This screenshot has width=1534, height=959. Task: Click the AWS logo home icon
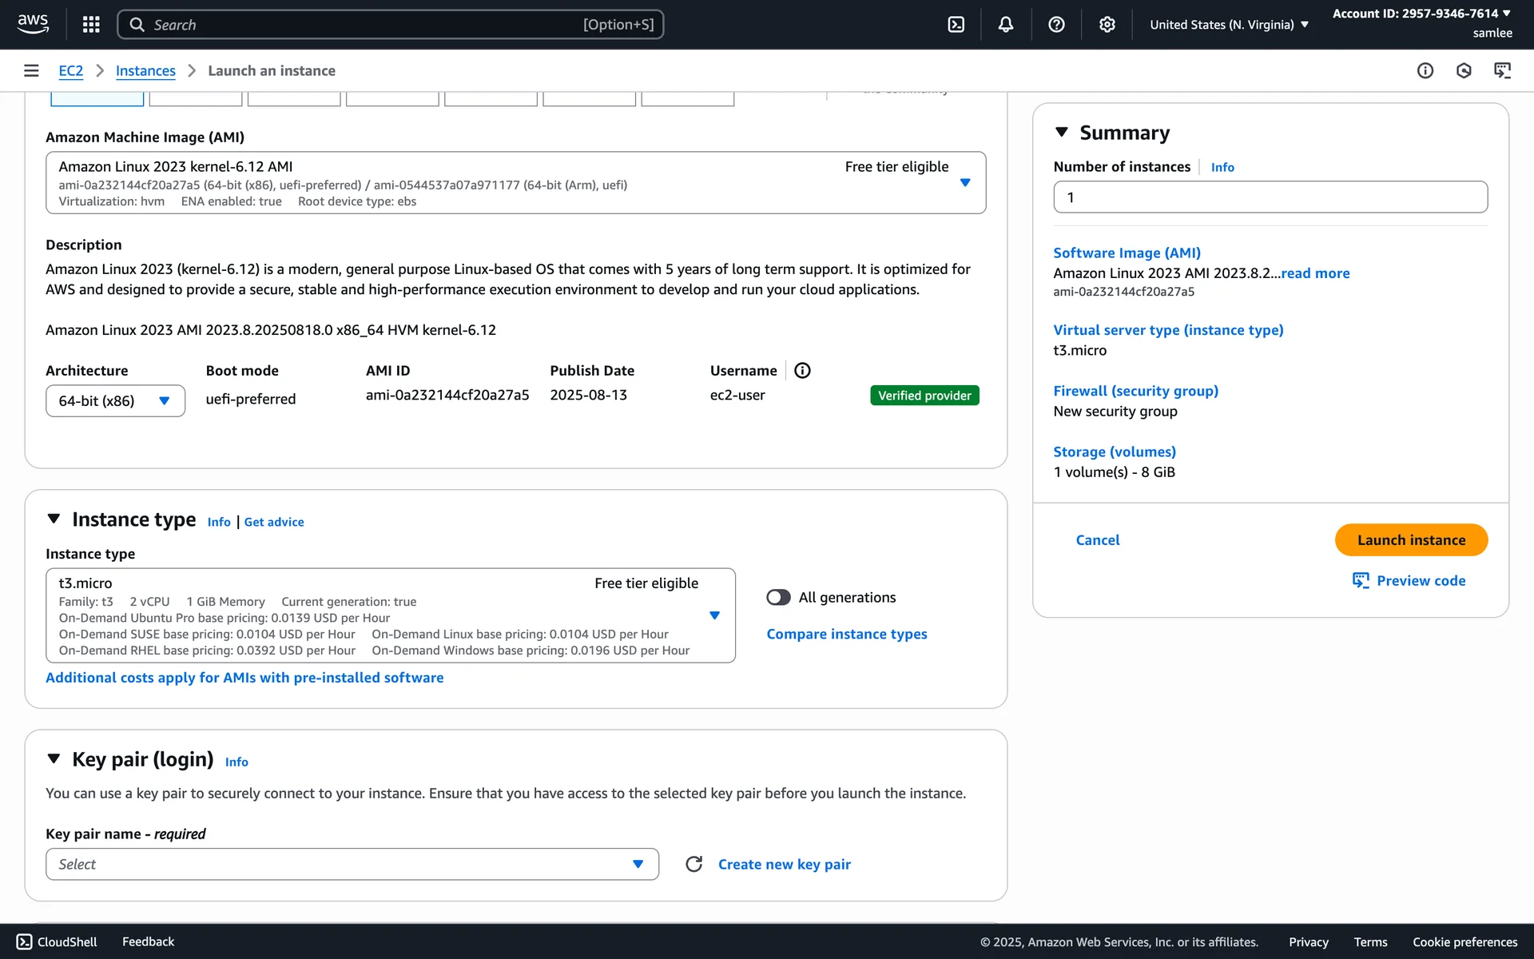[x=33, y=24]
